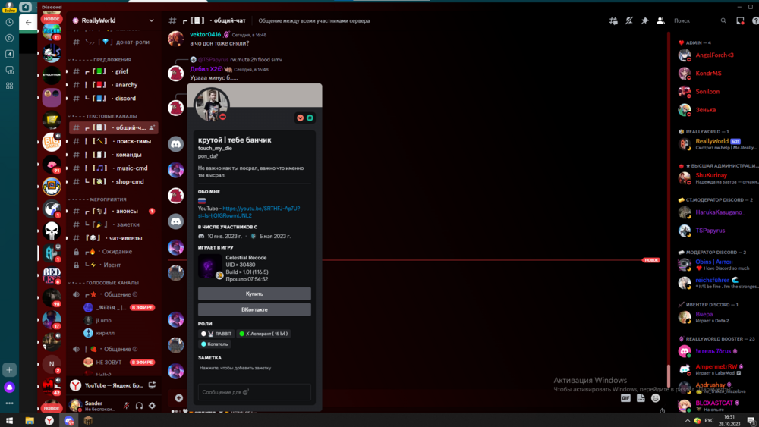The image size is (759, 427).
Task: Open pinned messages pin icon
Action: pyautogui.click(x=644, y=20)
